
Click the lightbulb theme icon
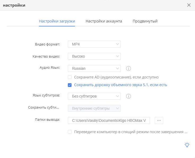tap(187, 145)
